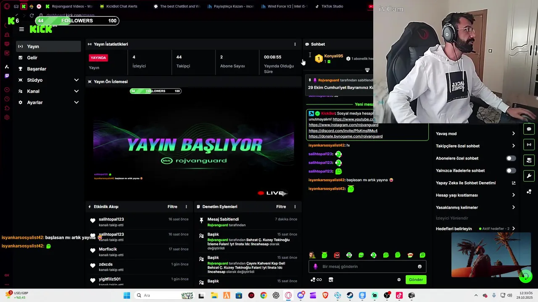The width and height of the screenshot is (538, 302).
Task: Click the collapse pinned message arrow in chat
Action: pos(367,70)
